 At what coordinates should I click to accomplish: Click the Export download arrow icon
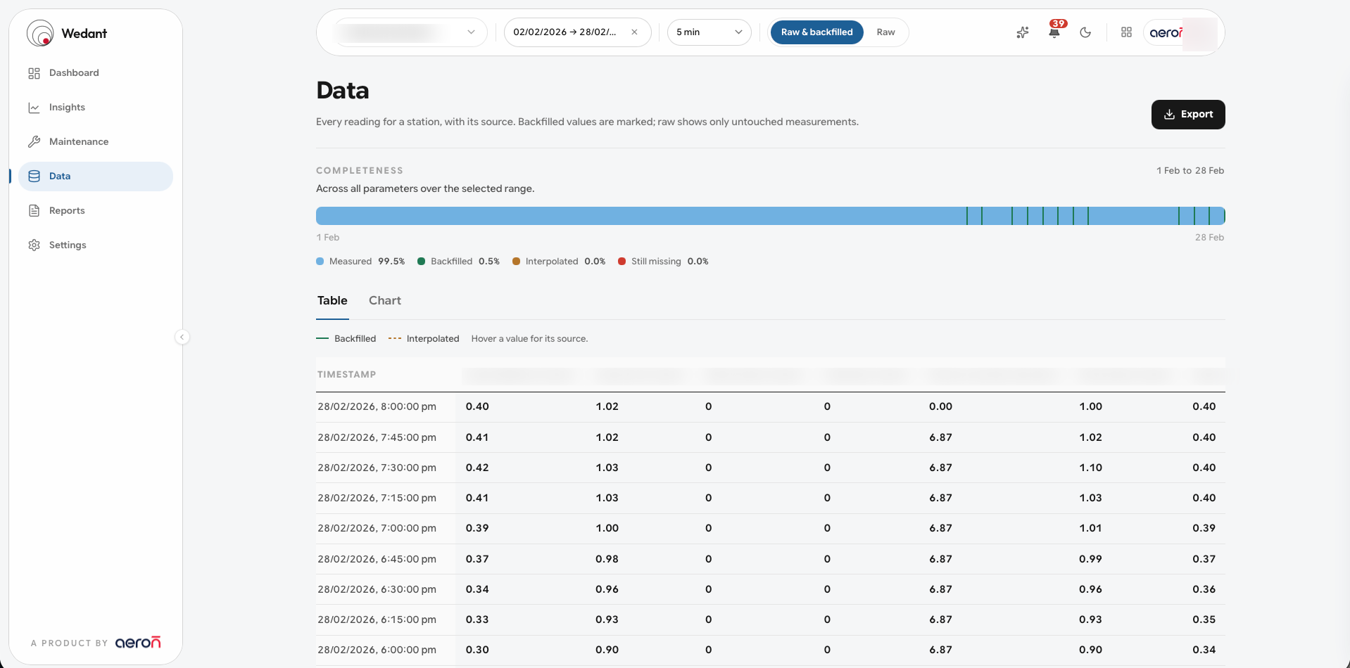(1169, 115)
